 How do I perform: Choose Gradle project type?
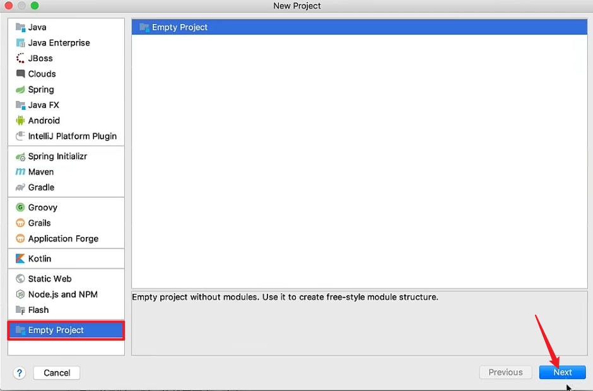[66, 187]
